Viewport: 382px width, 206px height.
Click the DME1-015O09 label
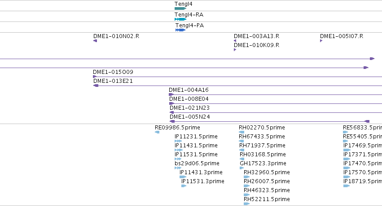point(113,72)
